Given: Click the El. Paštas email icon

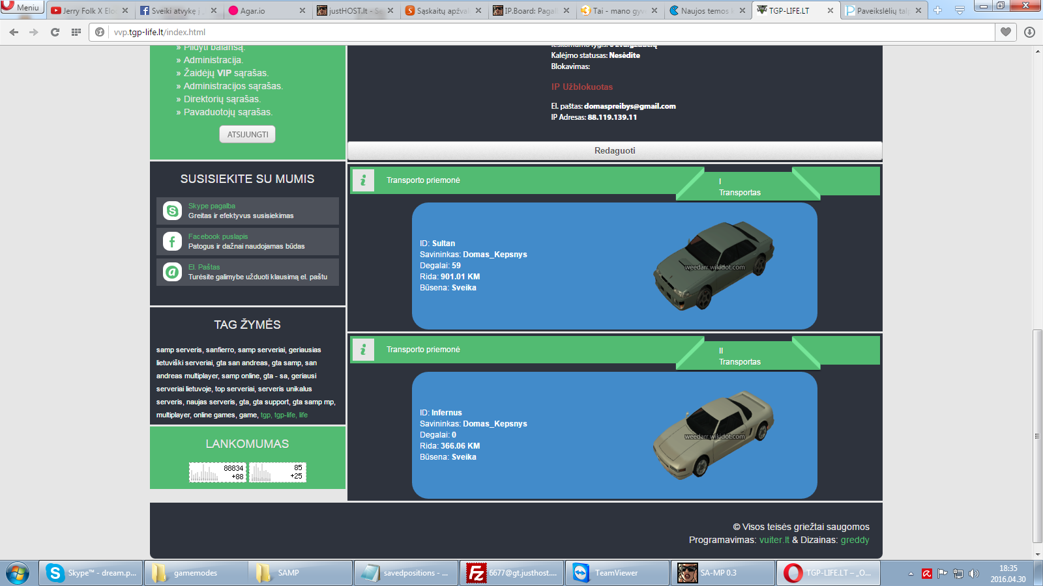Looking at the screenshot, I should pyautogui.click(x=172, y=272).
